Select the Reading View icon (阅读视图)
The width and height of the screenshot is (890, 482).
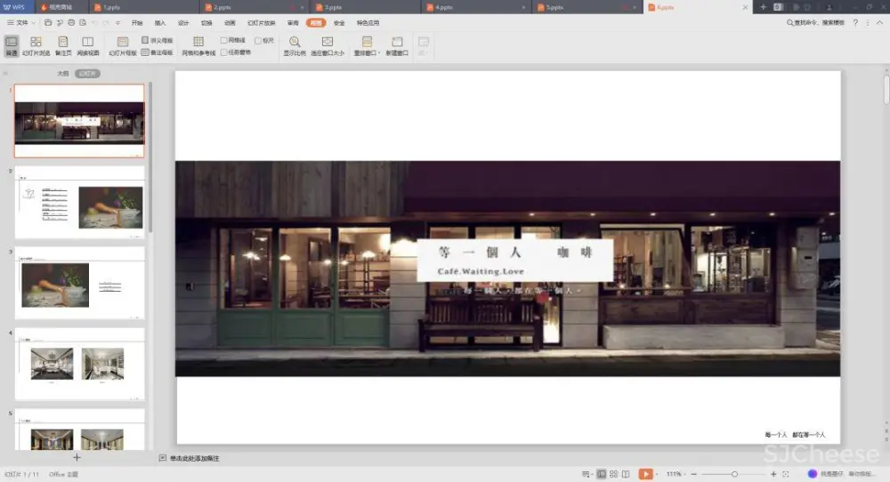(87, 45)
